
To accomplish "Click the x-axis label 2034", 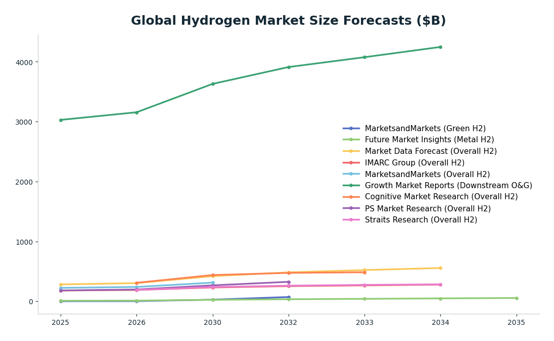I will pyautogui.click(x=440, y=323).
